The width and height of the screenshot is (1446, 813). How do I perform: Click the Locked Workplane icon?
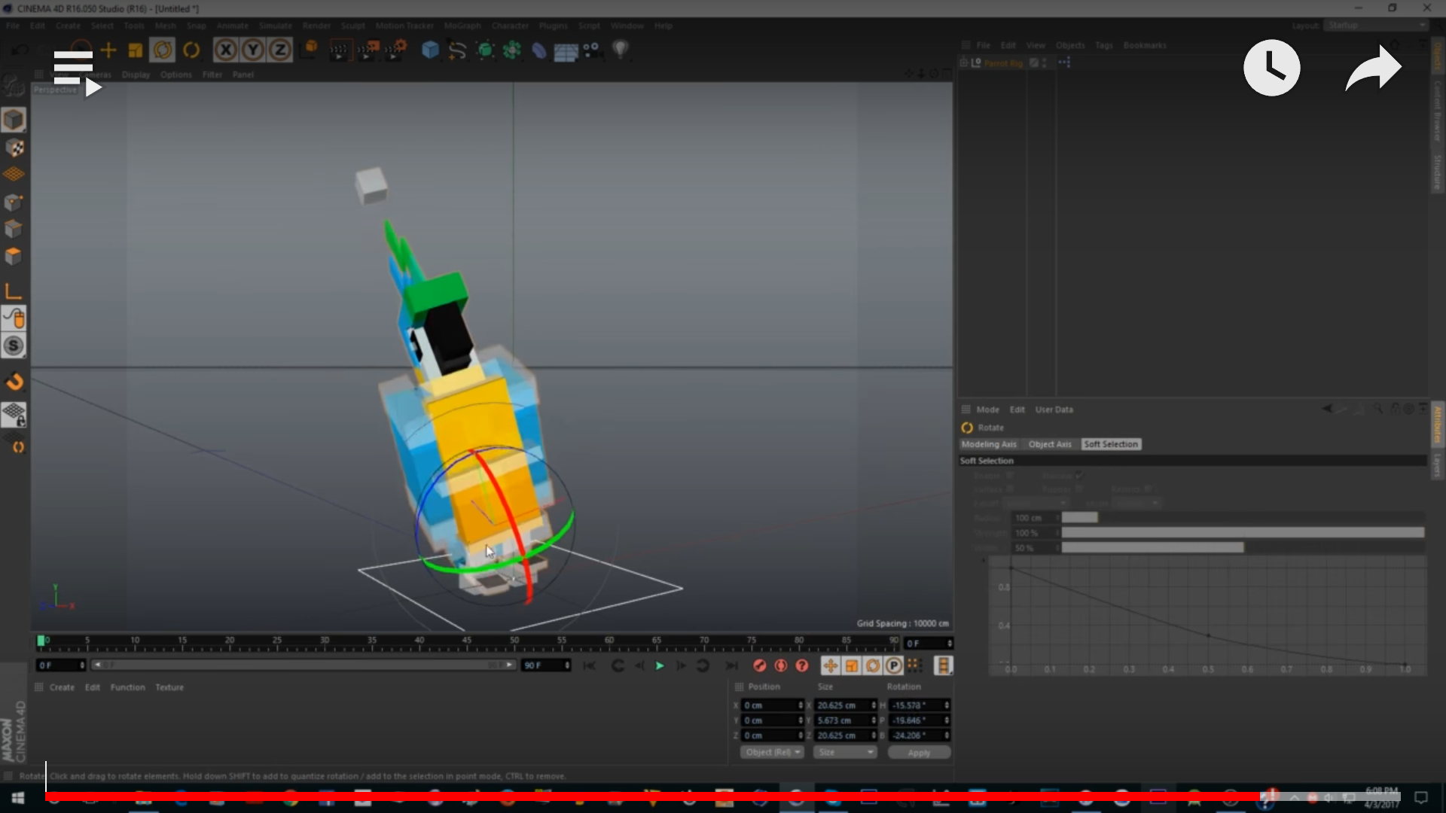pyautogui.click(x=14, y=414)
